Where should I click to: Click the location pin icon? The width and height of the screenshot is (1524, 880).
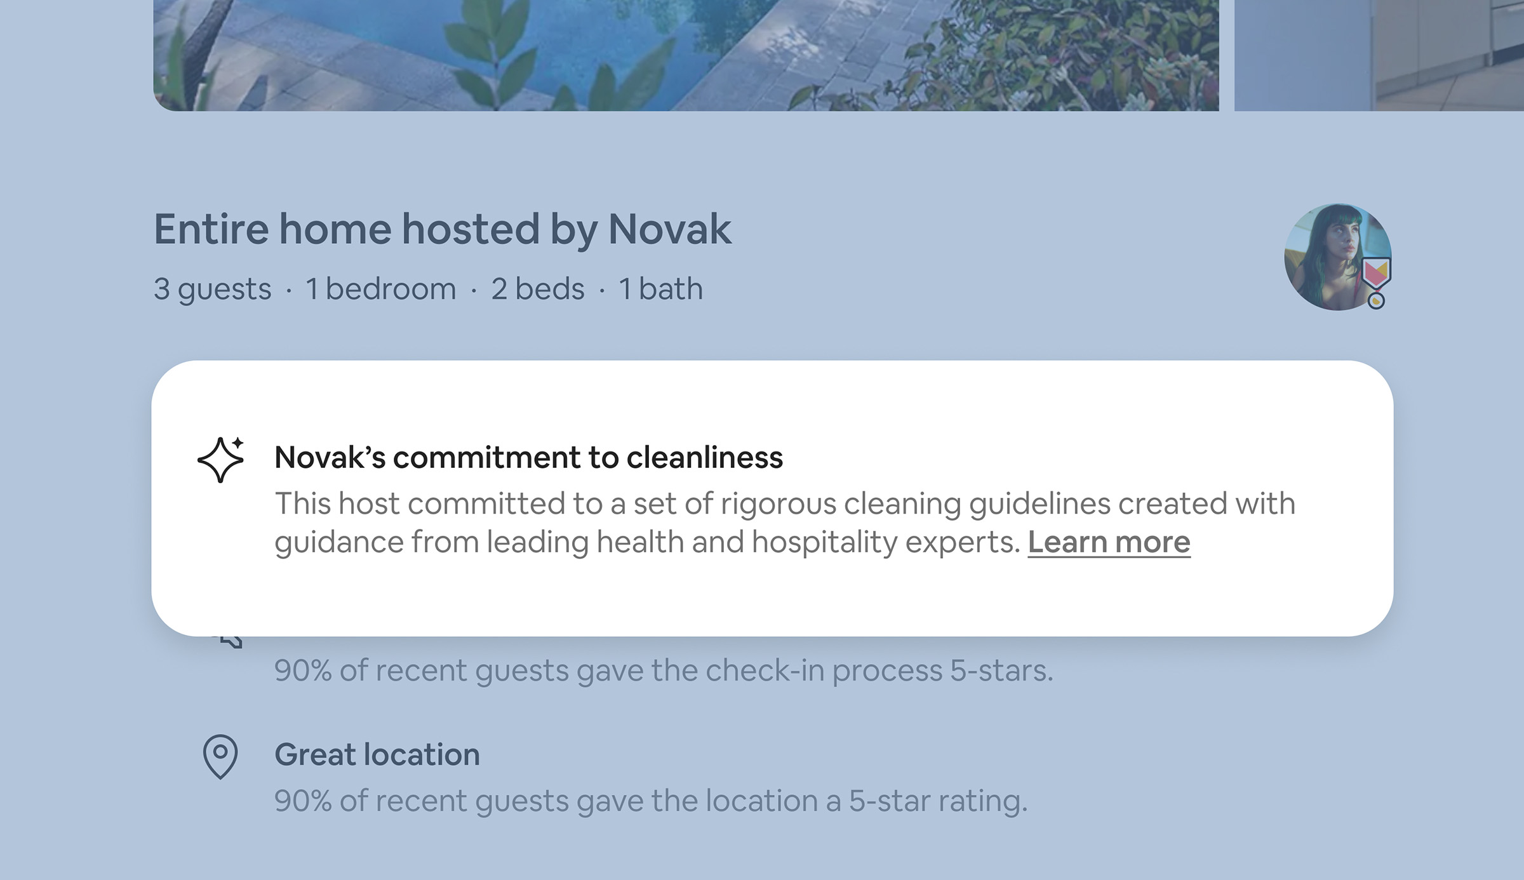(220, 756)
